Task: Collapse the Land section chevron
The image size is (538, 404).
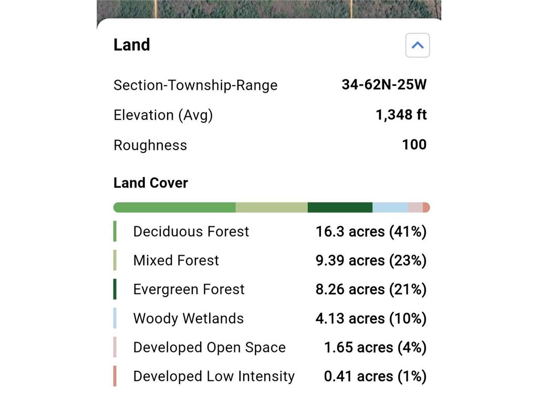Action: coord(417,45)
